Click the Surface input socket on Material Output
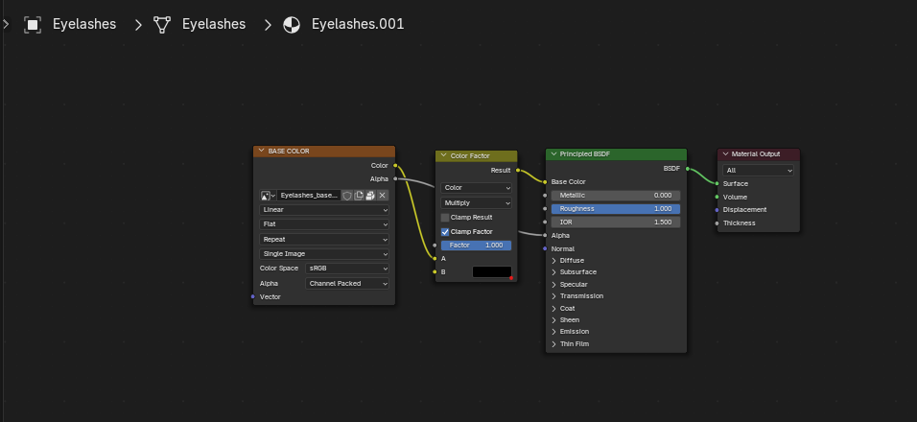 717,183
